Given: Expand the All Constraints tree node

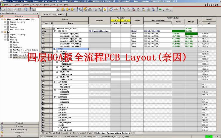Looking at the screenshot, I should [x=5, y=30].
